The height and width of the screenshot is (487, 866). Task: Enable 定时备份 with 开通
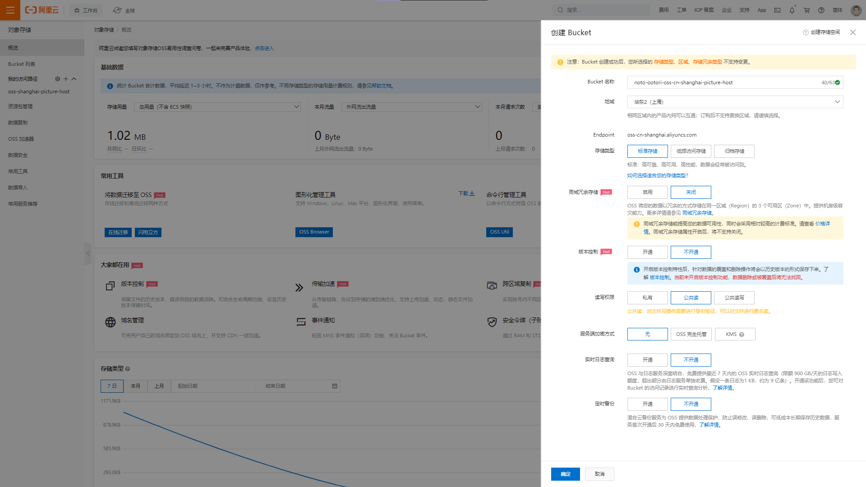(x=647, y=404)
